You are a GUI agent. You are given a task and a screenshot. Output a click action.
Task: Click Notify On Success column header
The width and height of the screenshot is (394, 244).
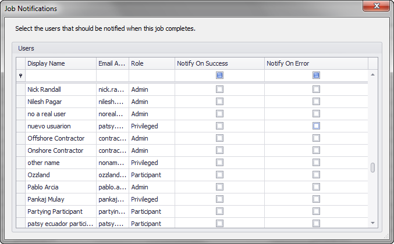pyautogui.click(x=219, y=63)
